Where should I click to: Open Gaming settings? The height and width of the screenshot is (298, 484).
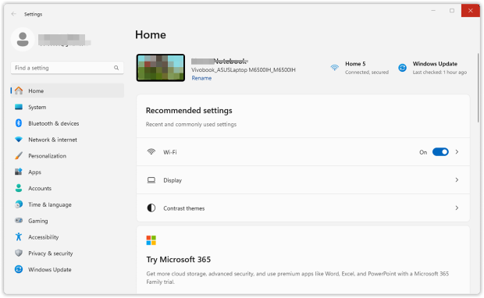point(67,221)
